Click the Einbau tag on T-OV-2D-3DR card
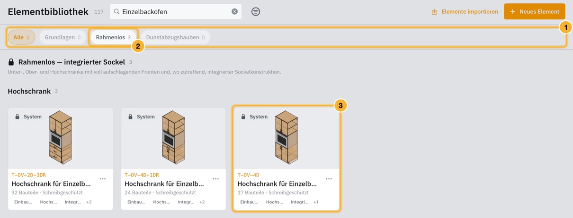Viewport: 573px width, 218px height. pos(23,202)
